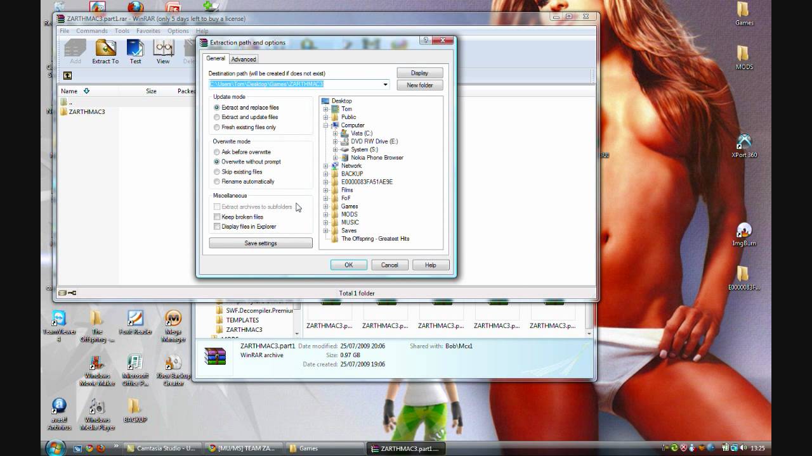
Task: Click the Xbox Backup Creator desktop icon
Action: click(173, 370)
